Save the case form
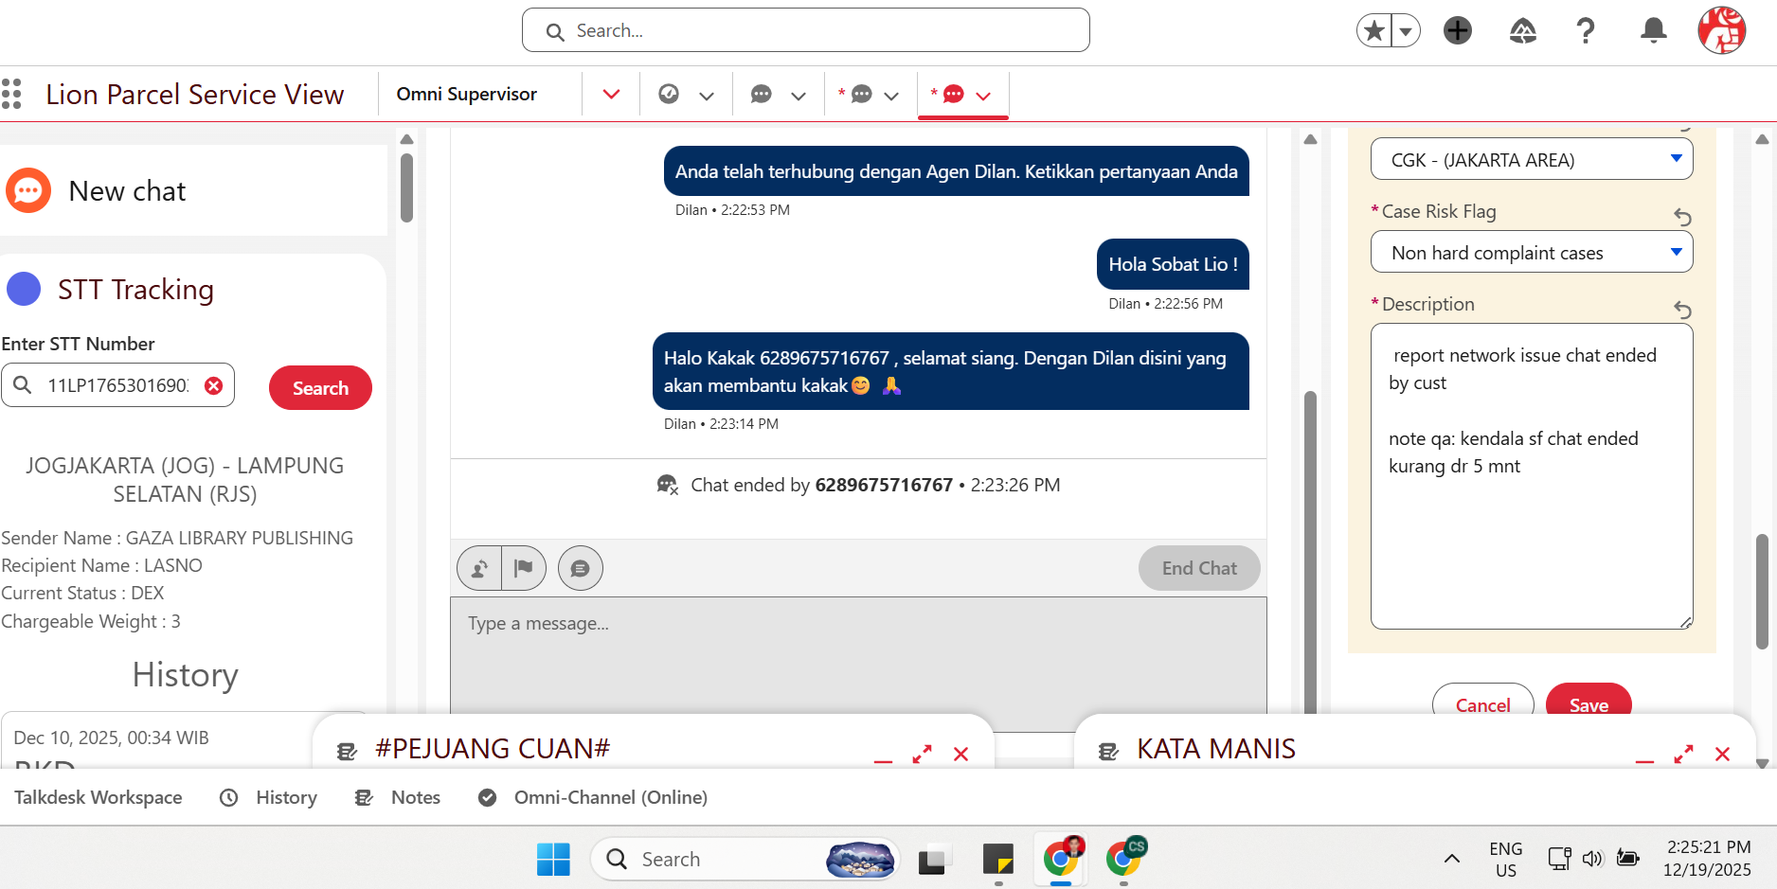This screenshot has height=889, width=1777. point(1589,702)
